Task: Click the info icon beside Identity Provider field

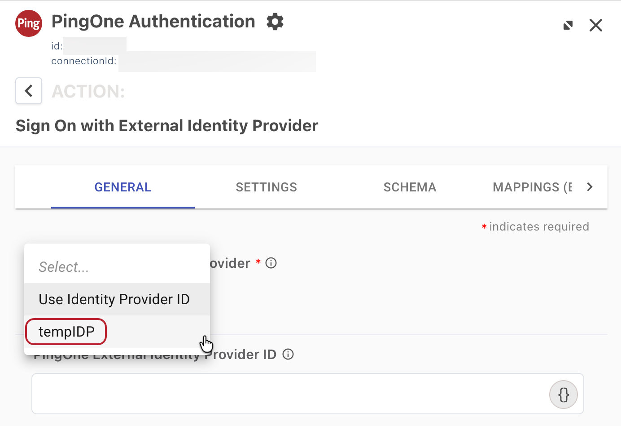Action: pyautogui.click(x=271, y=263)
